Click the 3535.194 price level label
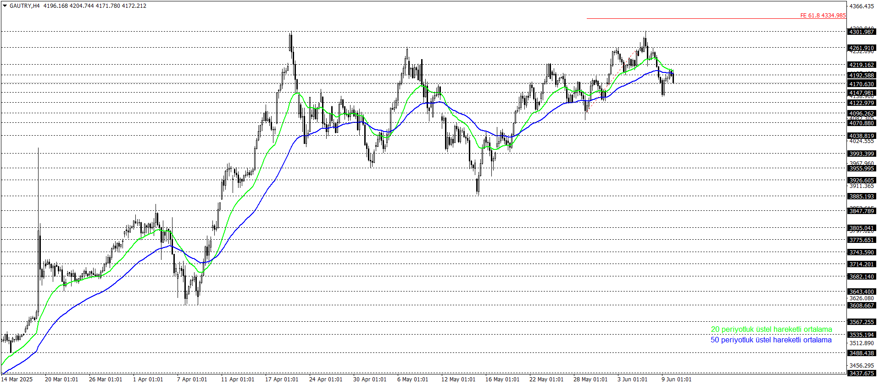This screenshot has height=385, width=879. (x=862, y=335)
